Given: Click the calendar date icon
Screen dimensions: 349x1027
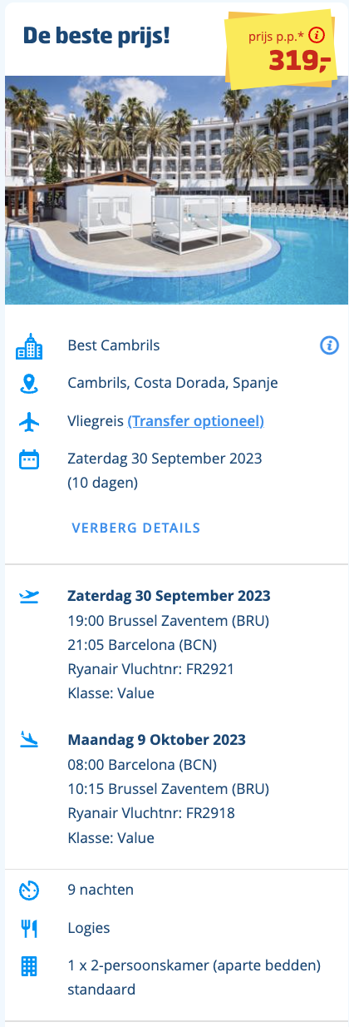Looking at the screenshot, I should [29, 459].
